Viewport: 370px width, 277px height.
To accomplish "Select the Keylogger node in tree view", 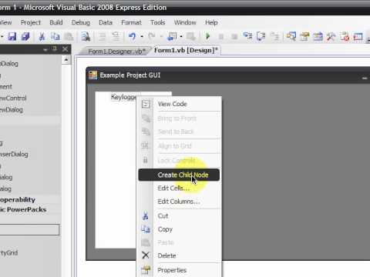I will coord(123,97).
